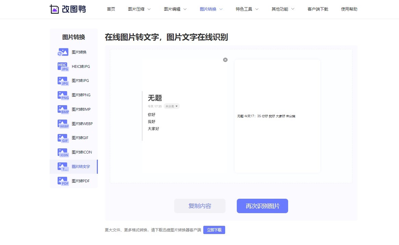Select the 图片转PDF conversion icon
This screenshot has height=245, width=399.
point(63,181)
